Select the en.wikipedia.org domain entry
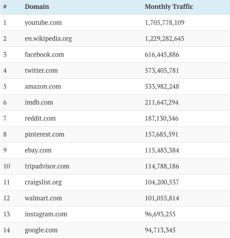230x238 pixels. [48, 39]
